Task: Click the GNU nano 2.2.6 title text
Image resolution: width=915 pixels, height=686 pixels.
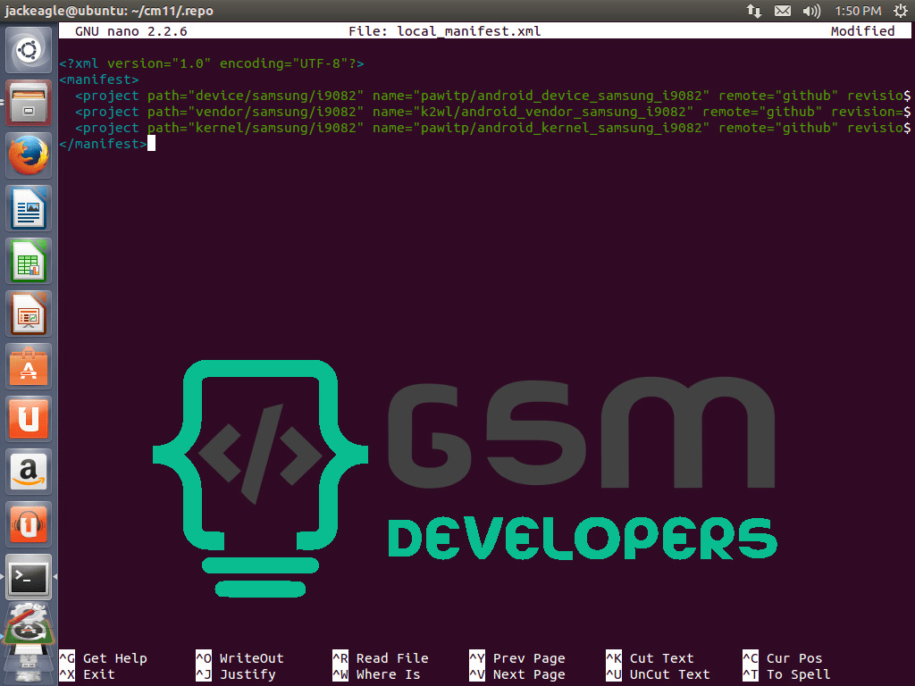Action: tap(131, 31)
